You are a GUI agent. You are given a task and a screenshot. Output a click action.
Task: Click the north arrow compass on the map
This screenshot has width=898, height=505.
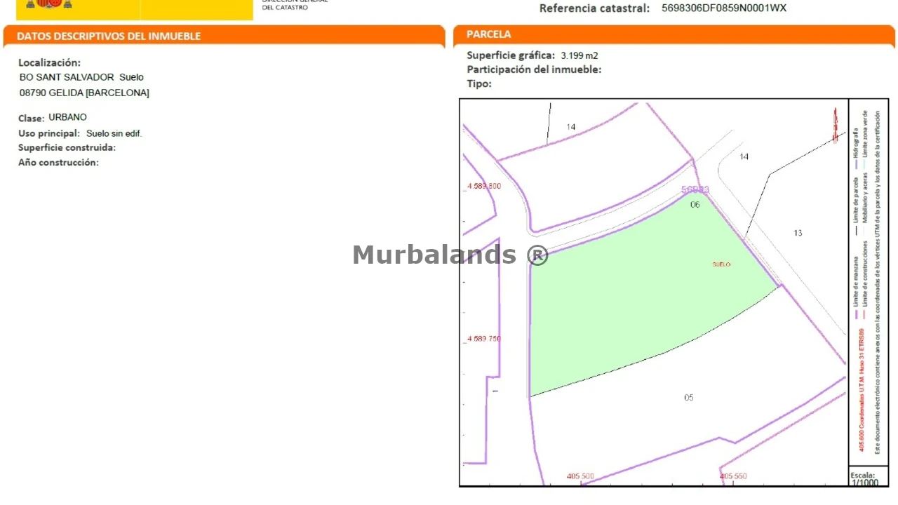point(836,125)
